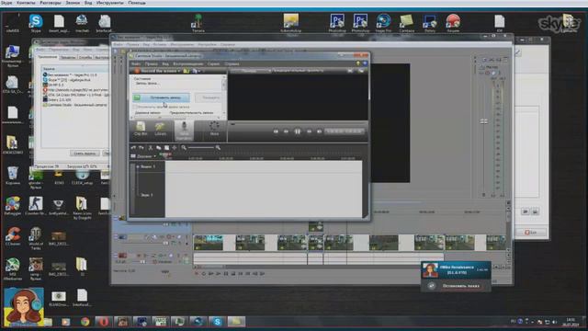Switch to Процессы tab in Task Manager
Image resolution: width=588 pixels, height=331 pixels.
point(68,57)
